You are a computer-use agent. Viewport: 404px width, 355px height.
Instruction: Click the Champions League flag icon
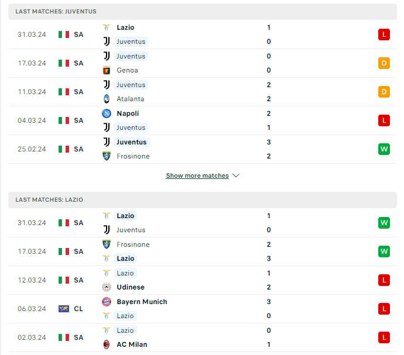(x=64, y=309)
